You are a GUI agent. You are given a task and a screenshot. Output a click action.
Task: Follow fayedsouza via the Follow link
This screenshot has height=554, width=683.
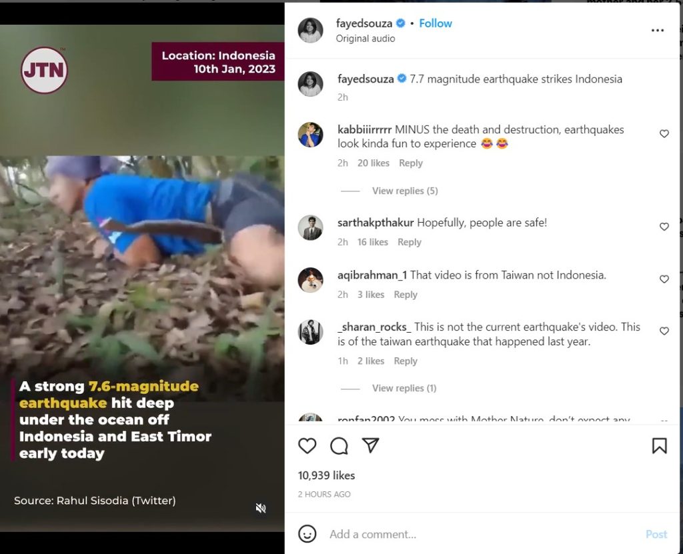436,23
